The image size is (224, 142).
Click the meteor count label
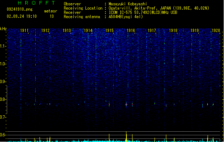tap(51, 11)
